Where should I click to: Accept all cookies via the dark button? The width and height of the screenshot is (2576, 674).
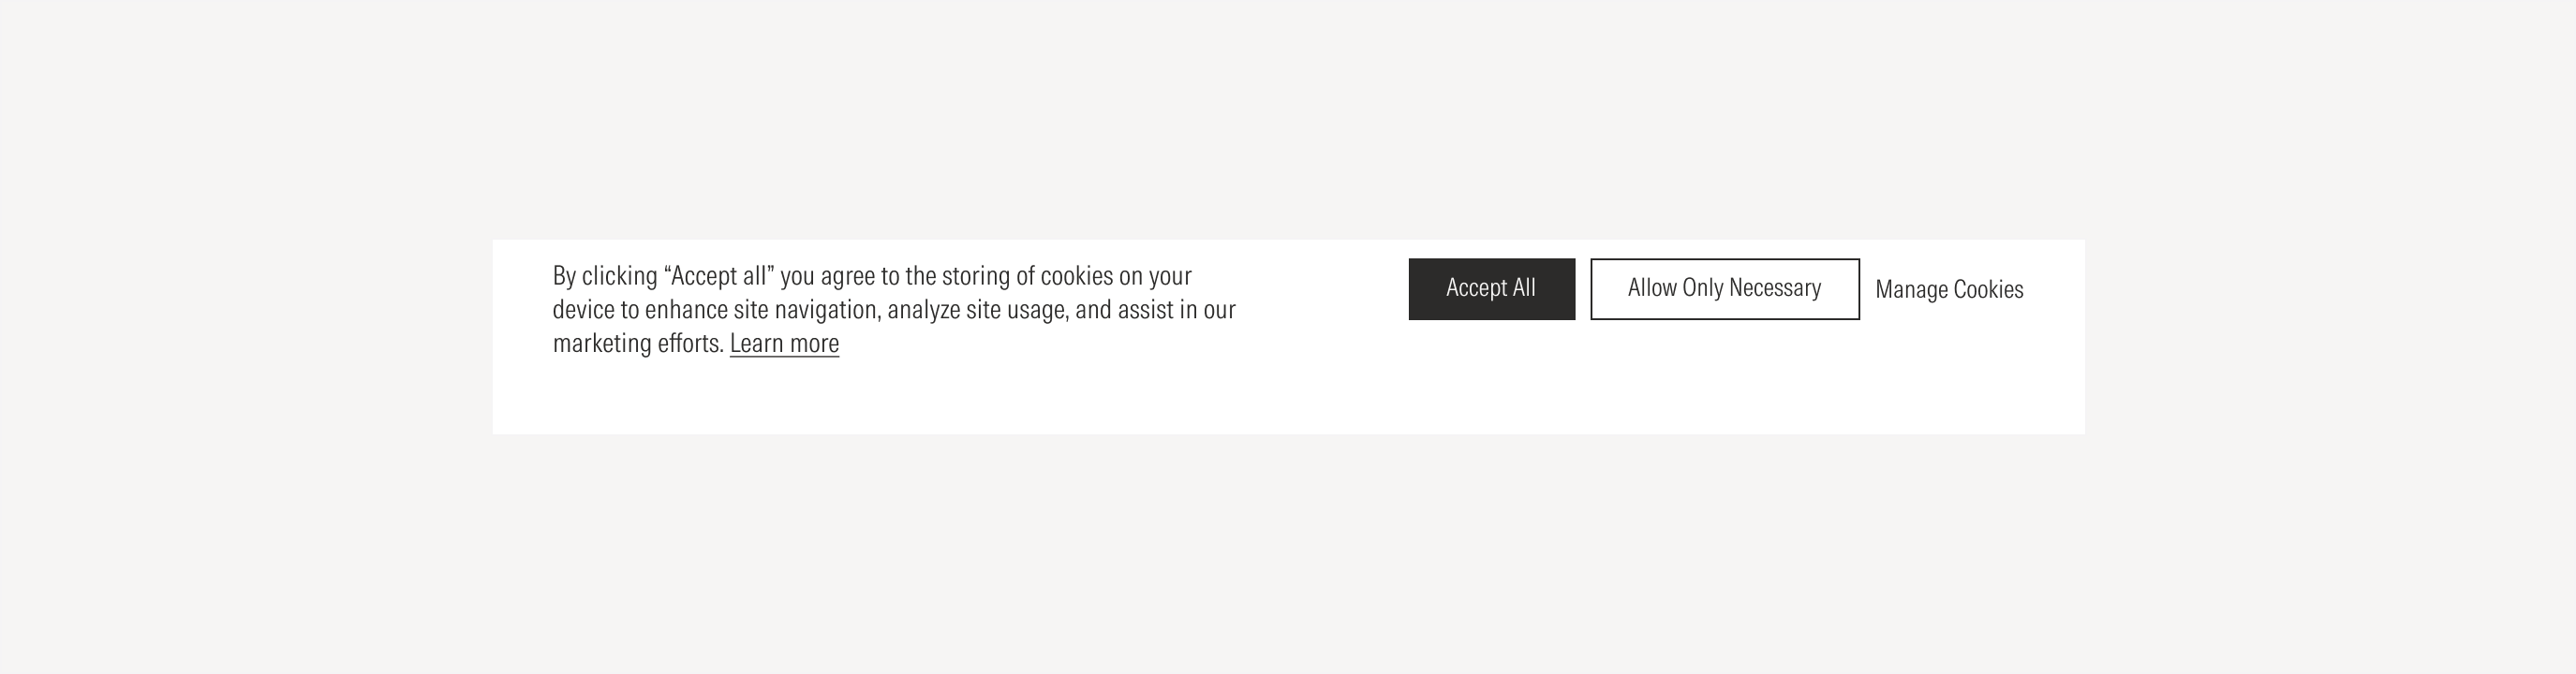click(x=1490, y=289)
